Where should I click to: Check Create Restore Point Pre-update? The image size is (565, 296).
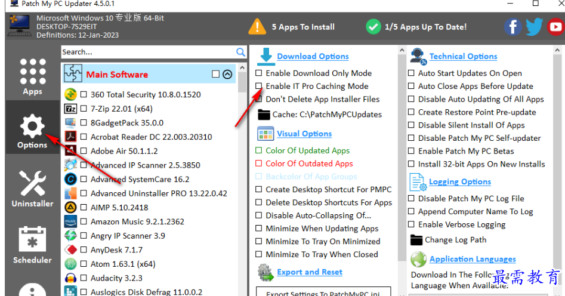[x=411, y=112]
